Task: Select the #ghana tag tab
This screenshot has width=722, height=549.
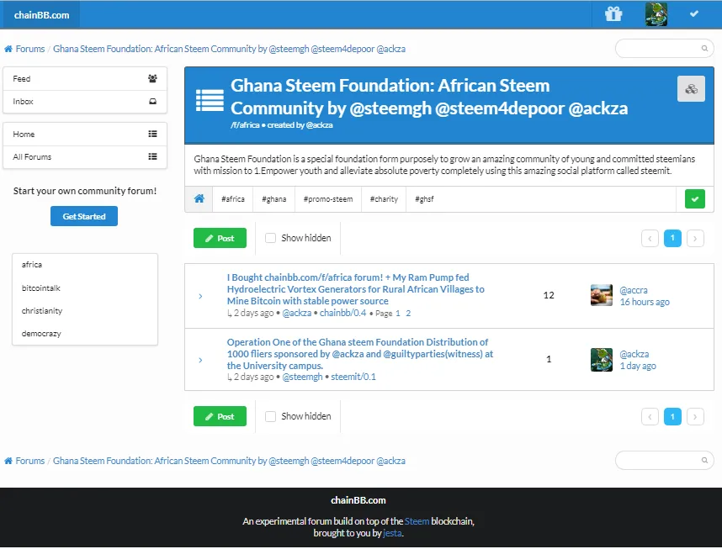Action: [274, 198]
